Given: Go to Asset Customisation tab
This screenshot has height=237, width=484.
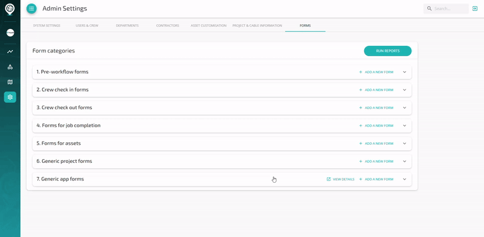Looking at the screenshot, I should click(x=209, y=25).
